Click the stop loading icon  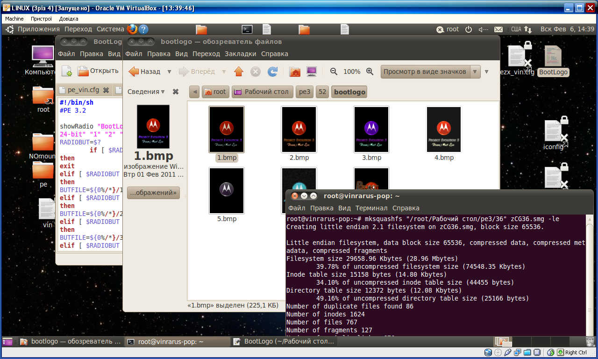tap(256, 72)
